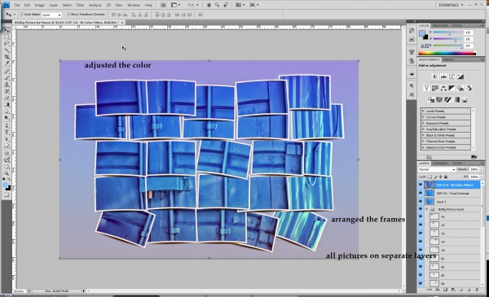The height and width of the screenshot is (297, 489).
Task: Toggle visibility of layer A1
Action: coord(421,216)
